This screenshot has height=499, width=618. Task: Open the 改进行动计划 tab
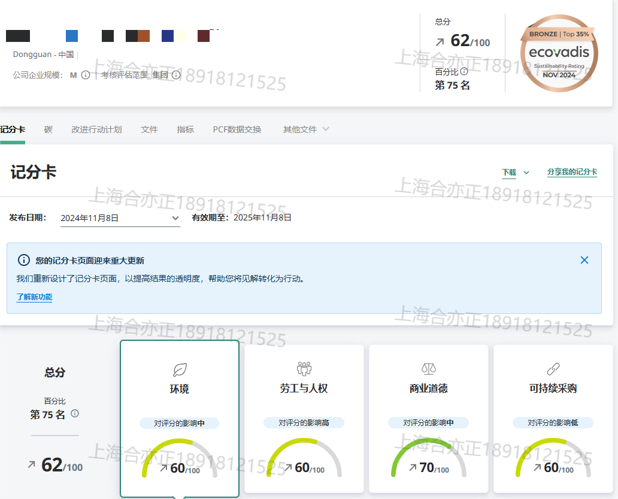tap(96, 129)
